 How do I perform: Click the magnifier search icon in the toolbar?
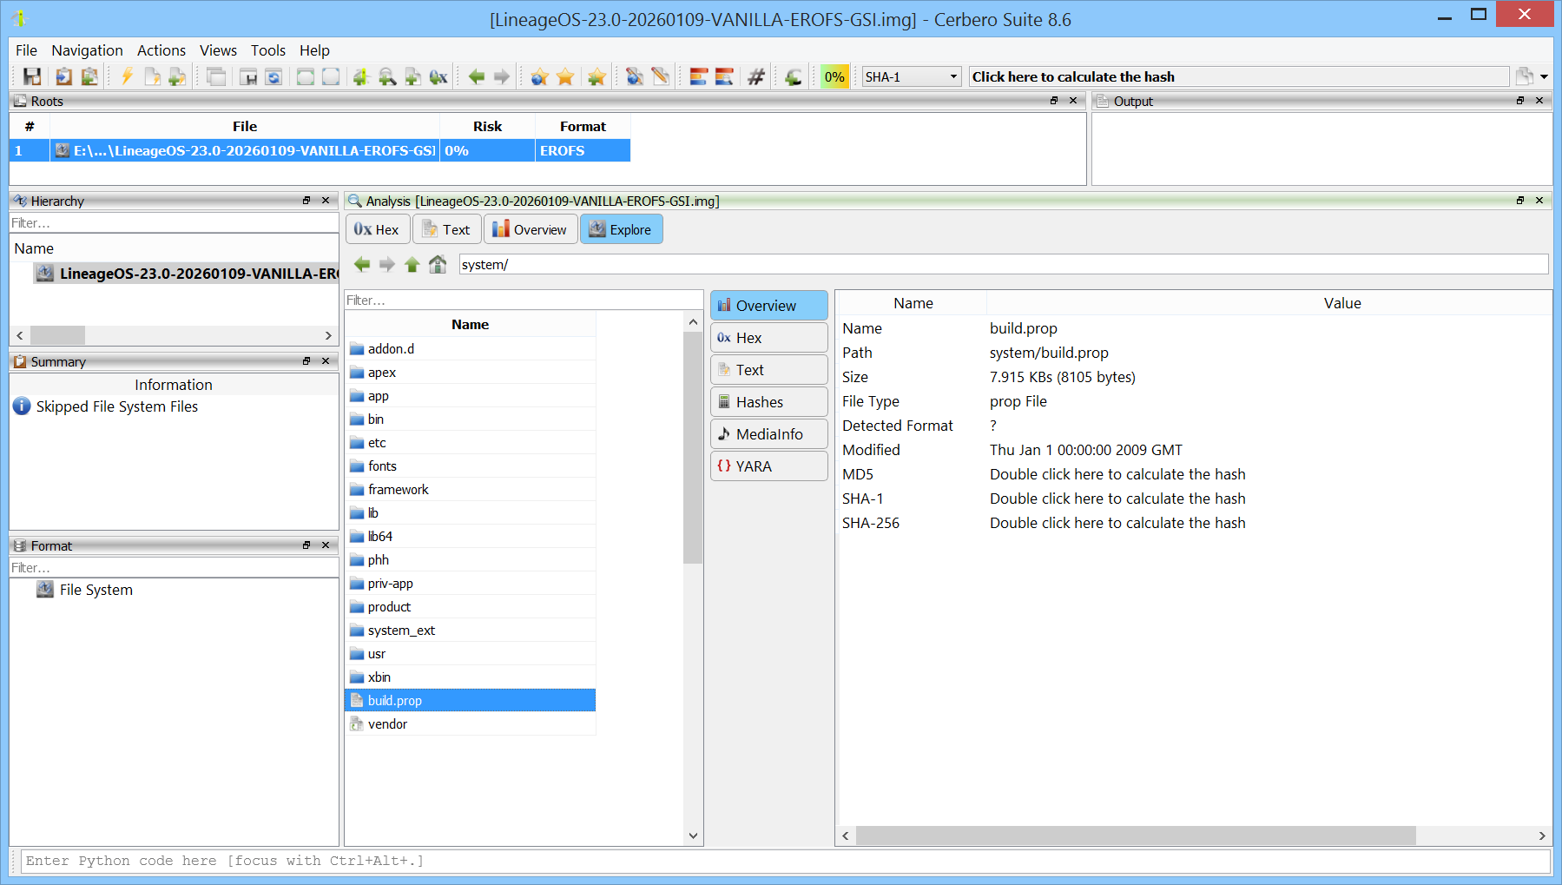[x=387, y=77]
